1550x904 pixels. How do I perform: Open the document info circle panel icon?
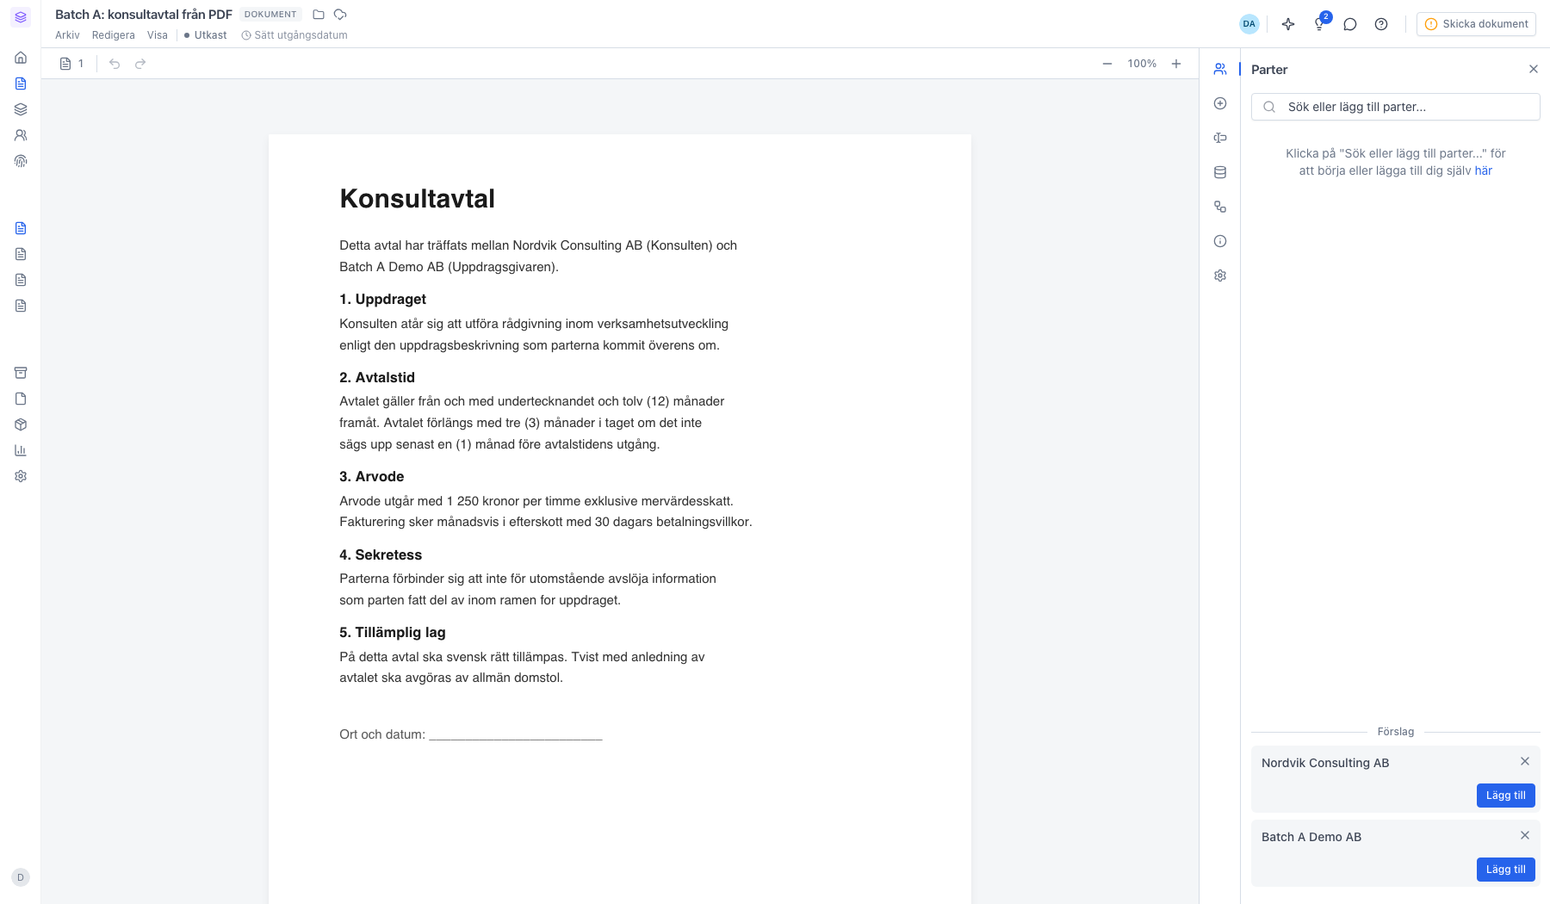pyautogui.click(x=1220, y=241)
